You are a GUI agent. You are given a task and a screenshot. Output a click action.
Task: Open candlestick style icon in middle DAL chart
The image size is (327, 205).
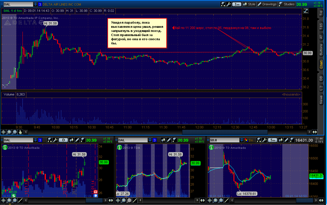click(x=163, y=140)
